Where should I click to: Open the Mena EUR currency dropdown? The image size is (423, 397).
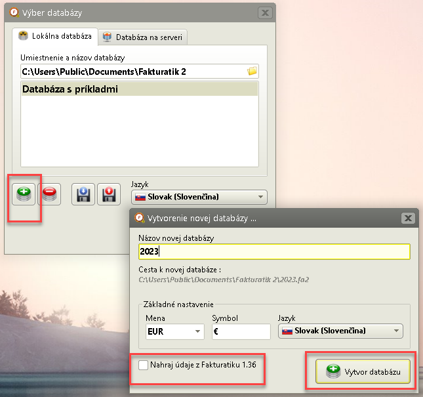[x=175, y=331]
